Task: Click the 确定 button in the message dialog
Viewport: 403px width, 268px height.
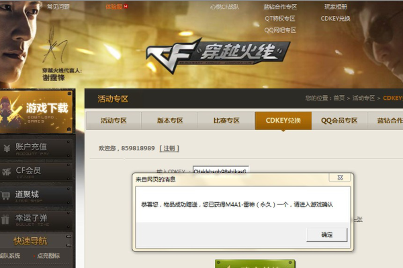Action: click(326, 234)
